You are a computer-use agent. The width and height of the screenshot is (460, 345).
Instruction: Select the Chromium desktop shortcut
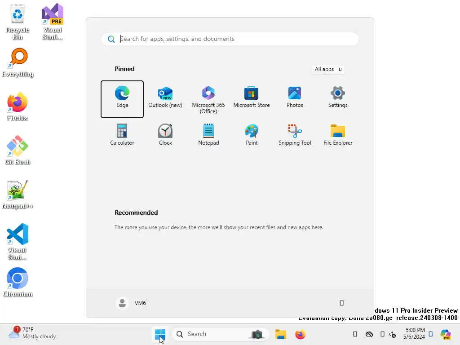[18, 283]
